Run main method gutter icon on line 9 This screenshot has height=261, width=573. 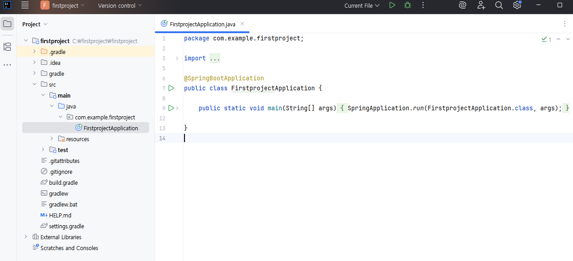pyautogui.click(x=171, y=108)
